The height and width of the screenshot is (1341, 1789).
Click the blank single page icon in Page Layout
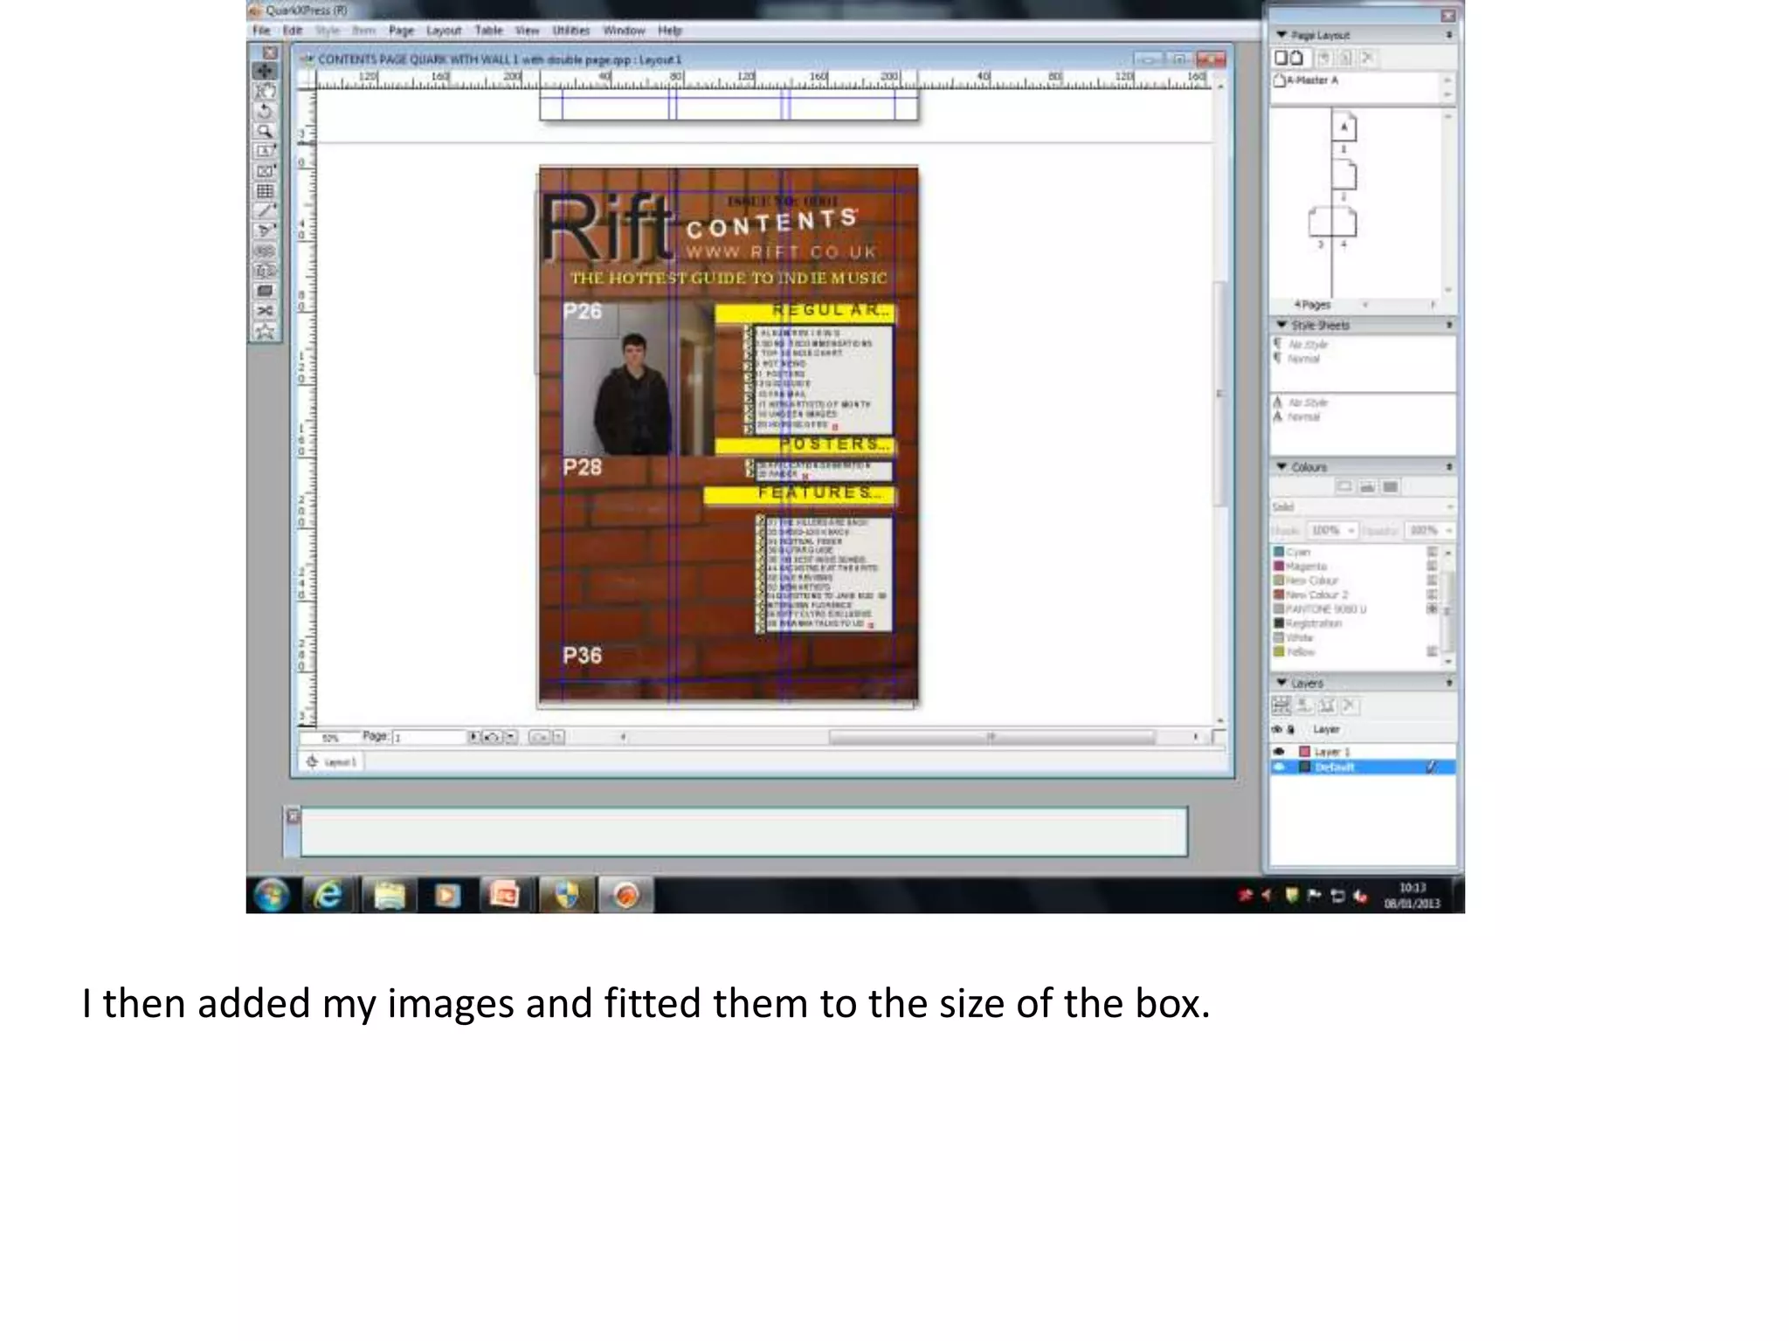point(1281,58)
